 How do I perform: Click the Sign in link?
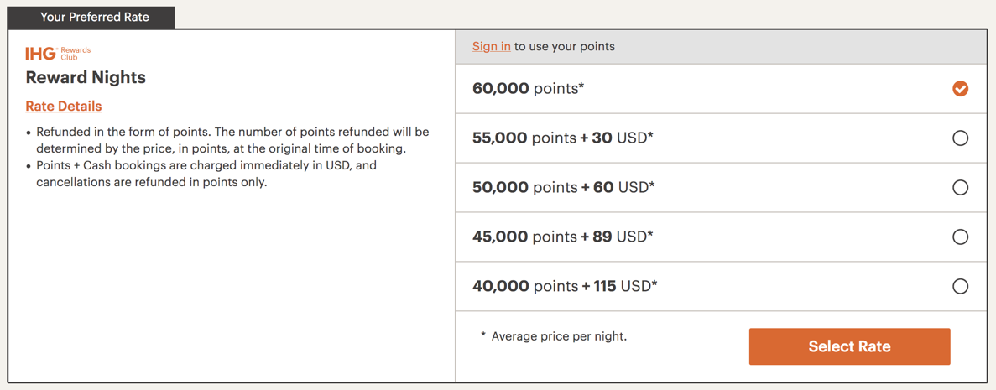pos(491,46)
